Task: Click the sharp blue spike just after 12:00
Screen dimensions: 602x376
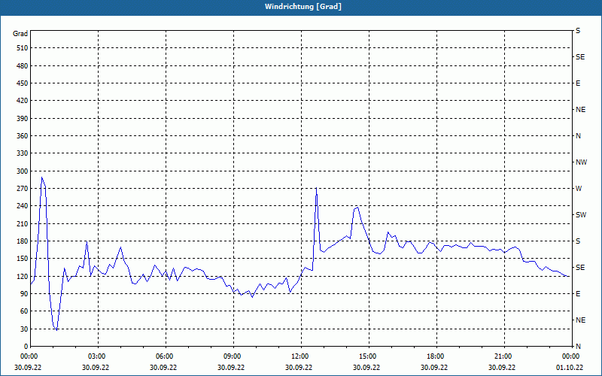Action: click(x=316, y=190)
